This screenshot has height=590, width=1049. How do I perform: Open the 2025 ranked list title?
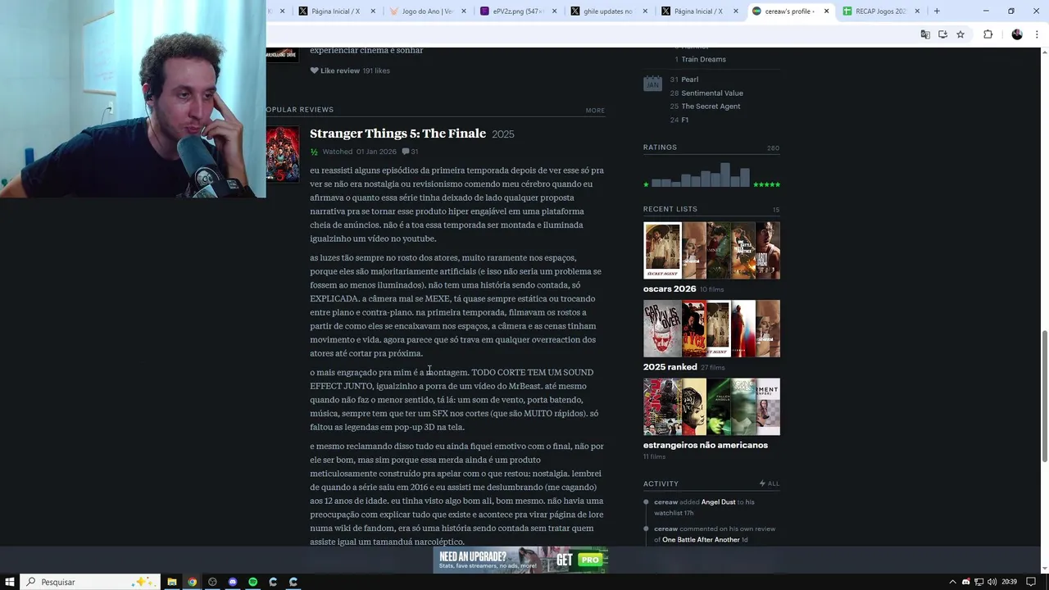(670, 367)
